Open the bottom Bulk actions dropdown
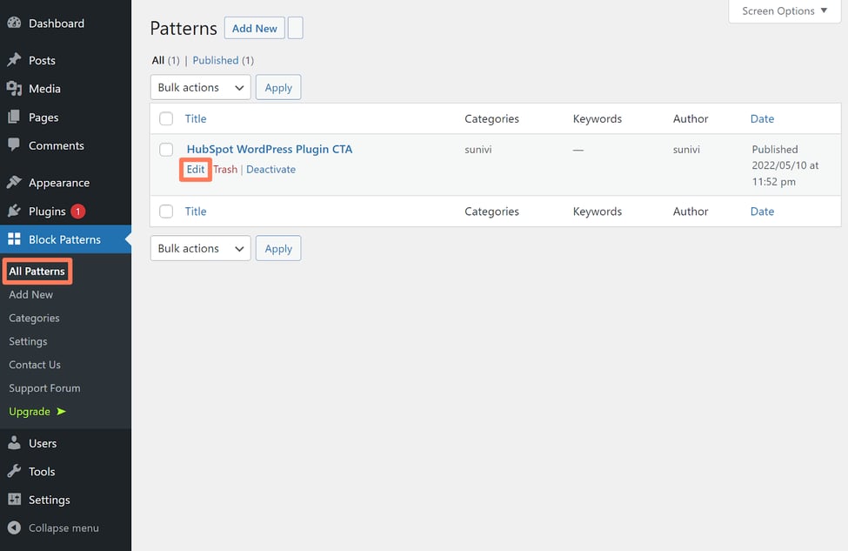The height and width of the screenshot is (551, 848). coord(200,249)
